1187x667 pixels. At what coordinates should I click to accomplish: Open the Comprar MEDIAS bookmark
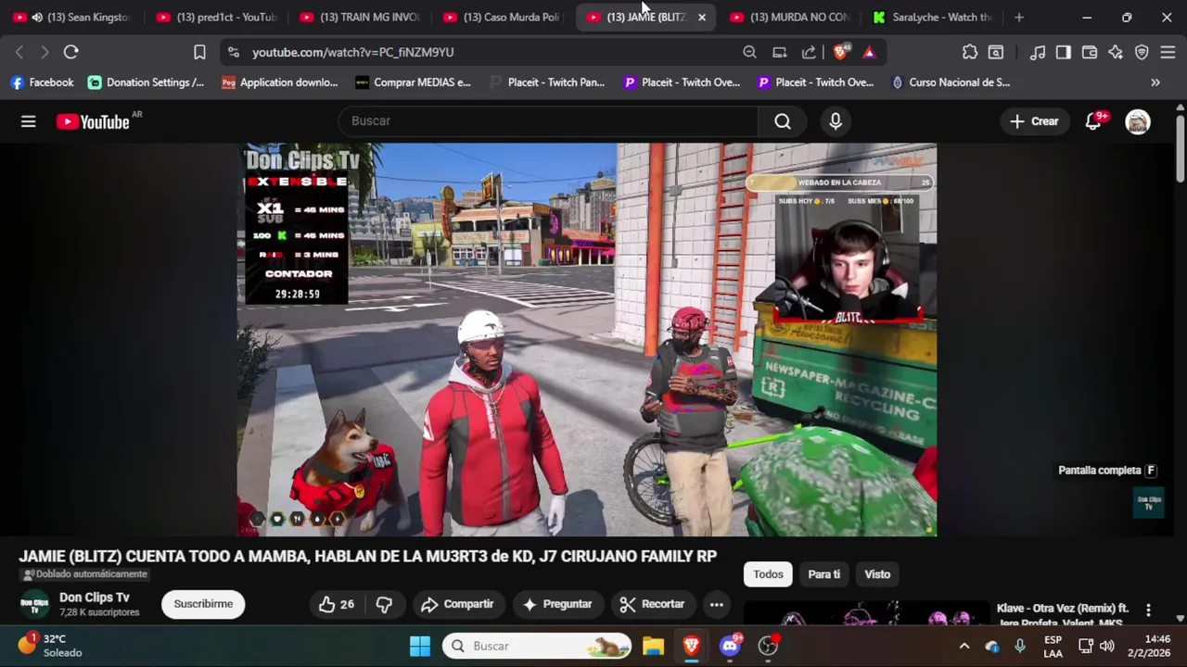point(413,82)
